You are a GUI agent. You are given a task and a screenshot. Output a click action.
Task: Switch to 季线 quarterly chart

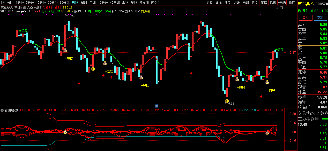point(125,3)
